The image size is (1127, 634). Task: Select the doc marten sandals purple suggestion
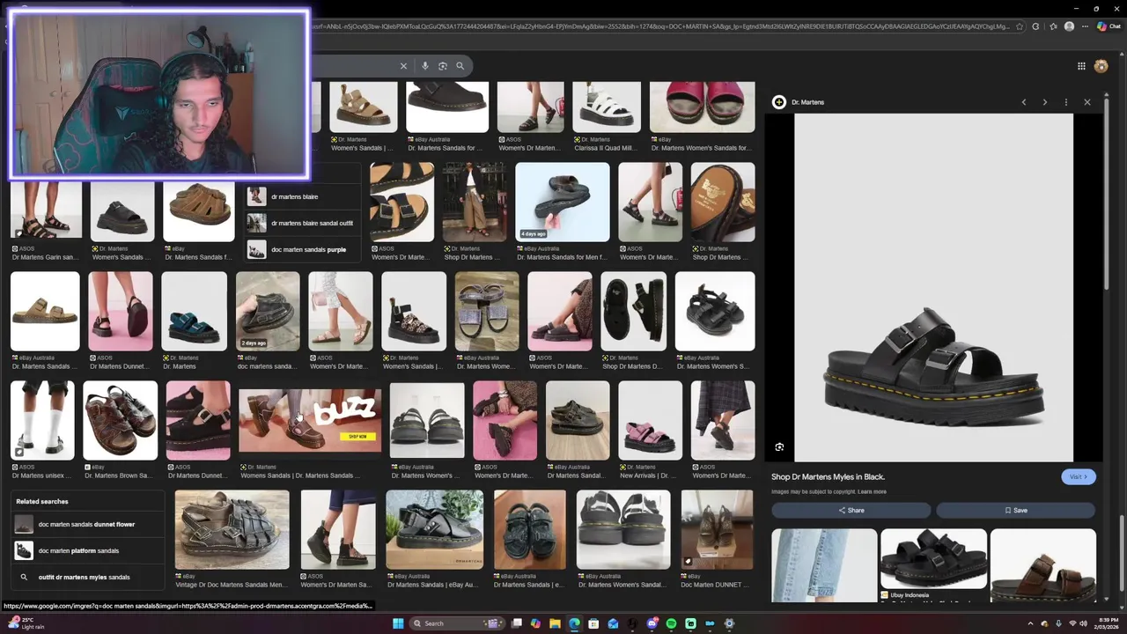click(303, 249)
